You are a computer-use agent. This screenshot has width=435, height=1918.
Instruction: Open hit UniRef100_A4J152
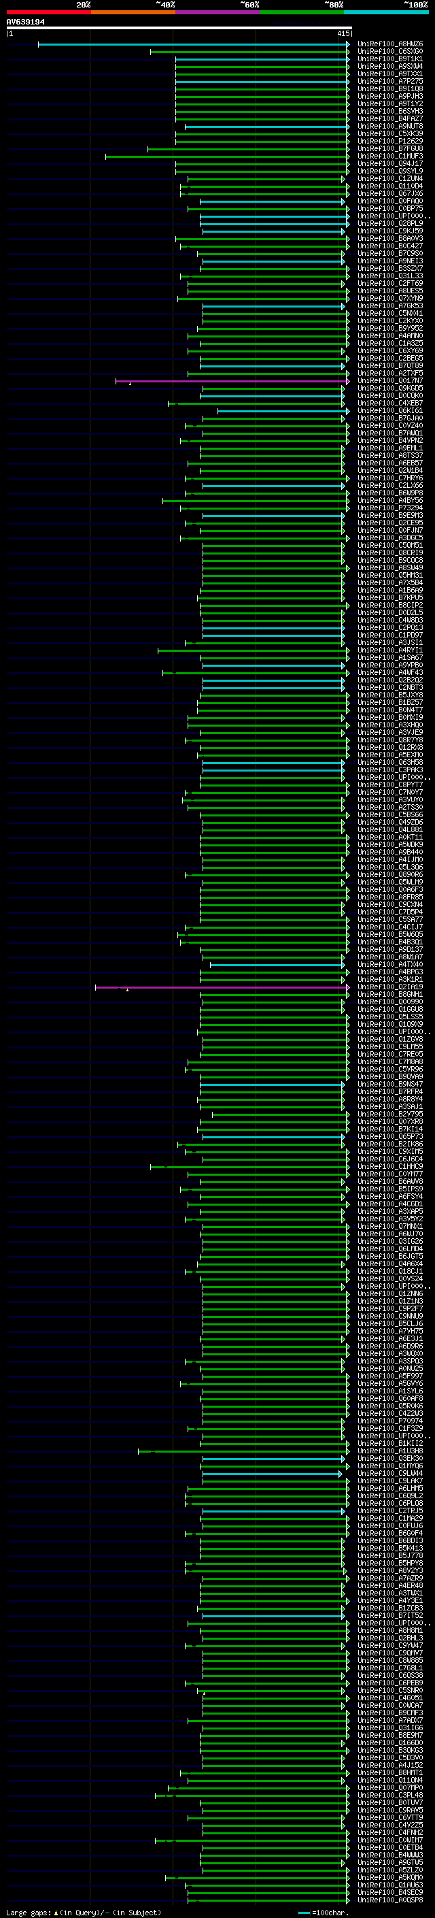[390, 1766]
